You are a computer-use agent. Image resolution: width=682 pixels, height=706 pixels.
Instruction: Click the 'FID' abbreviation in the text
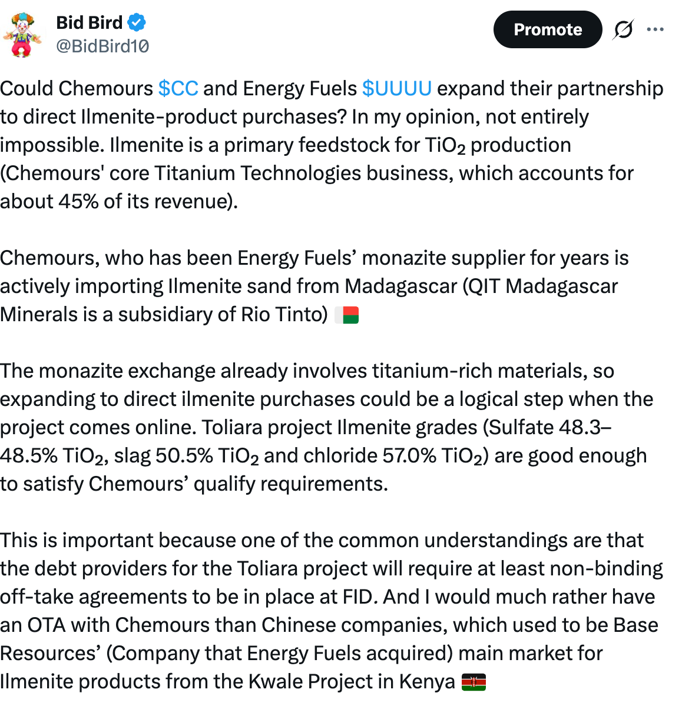tap(357, 597)
